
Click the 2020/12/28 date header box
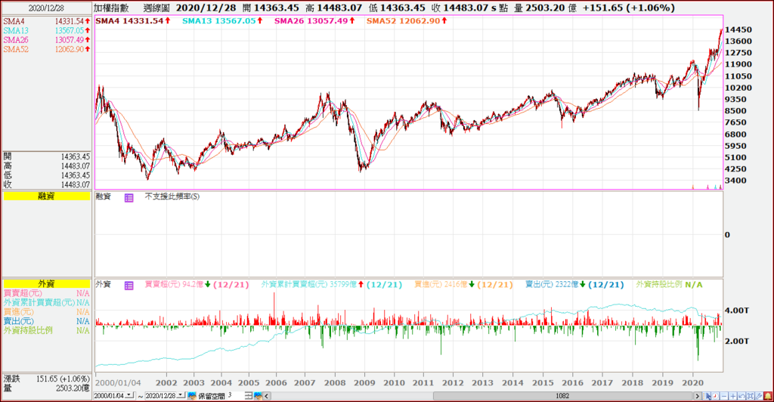click(x=46, y=8)
